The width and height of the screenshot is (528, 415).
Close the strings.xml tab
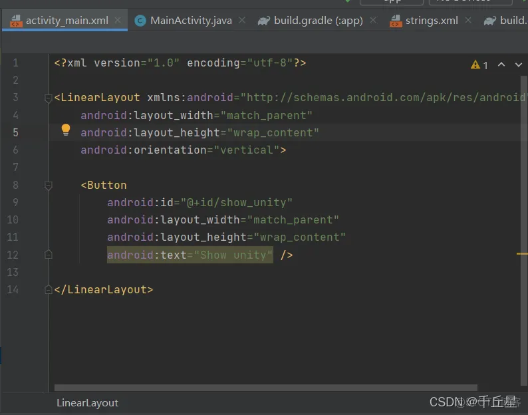468,20
